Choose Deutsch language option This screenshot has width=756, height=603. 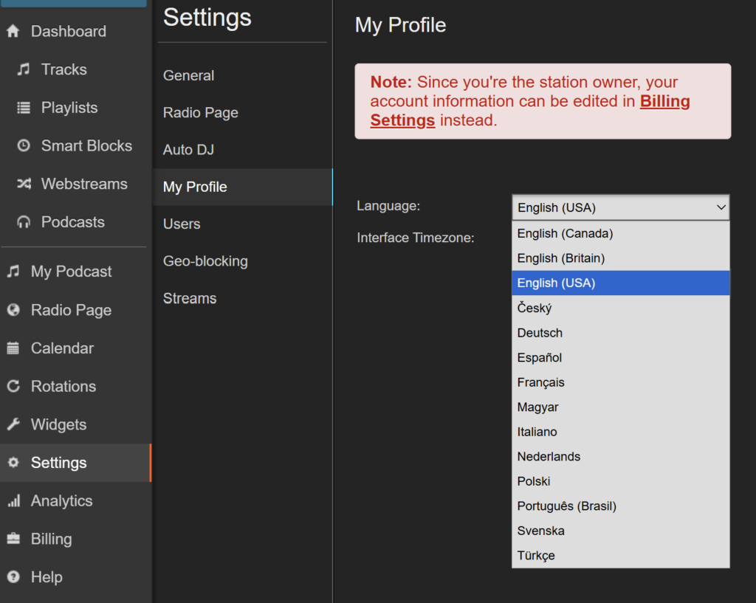[620, 333]
